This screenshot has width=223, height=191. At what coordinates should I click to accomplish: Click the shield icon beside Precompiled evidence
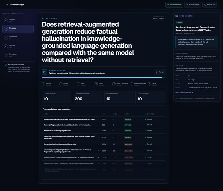coord(6,65)
